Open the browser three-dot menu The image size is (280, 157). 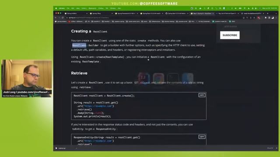point(276,18)
